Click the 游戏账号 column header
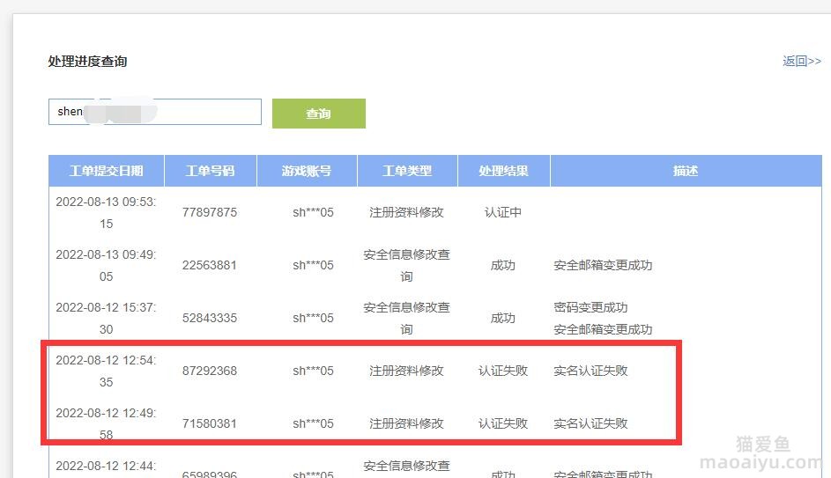831x478 pixels. [307, 171]
